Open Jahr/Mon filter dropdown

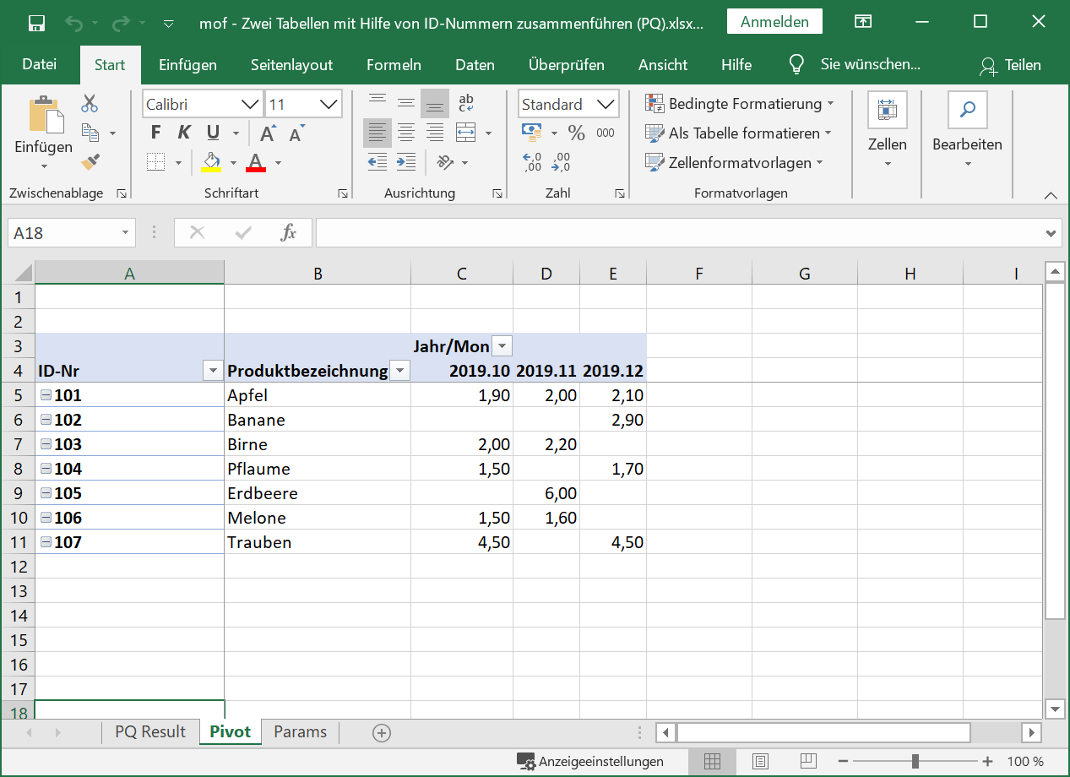click(x=502, y=346)
